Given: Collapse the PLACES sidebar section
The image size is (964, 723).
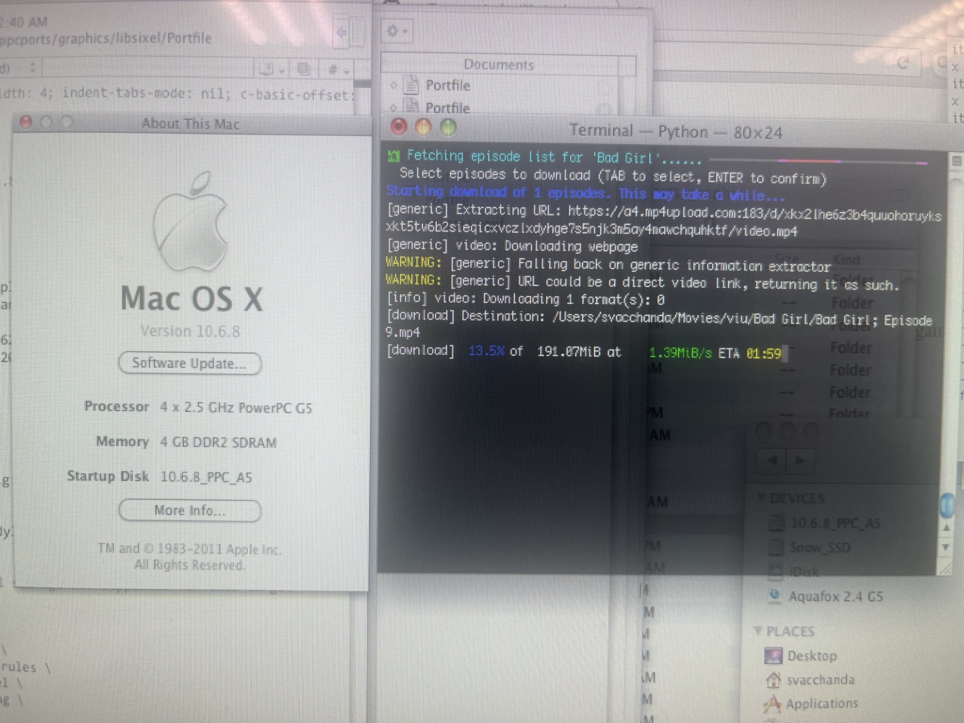Looking at the screenshot, I should tap(758, 630).
